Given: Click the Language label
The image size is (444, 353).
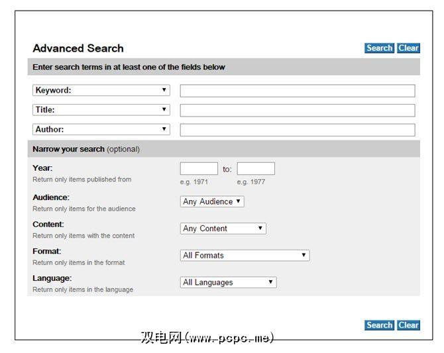Looking at the screenshot, I should pyautogui.click(x=52, y=278).
